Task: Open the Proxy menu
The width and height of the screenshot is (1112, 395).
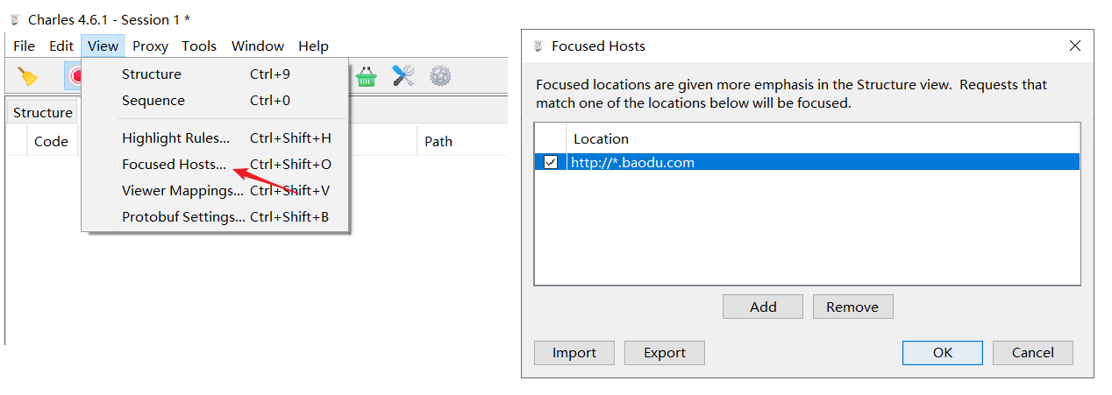Action: 150,46
